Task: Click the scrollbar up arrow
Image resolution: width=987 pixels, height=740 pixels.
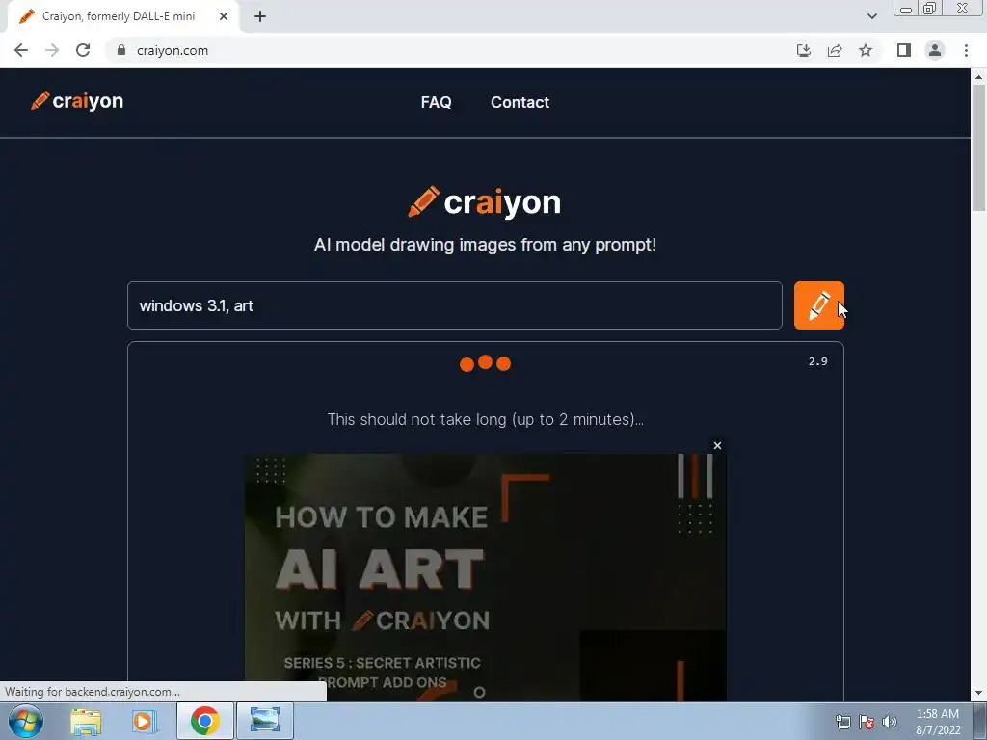Action: pyautogui.click(x=978, y=77)
